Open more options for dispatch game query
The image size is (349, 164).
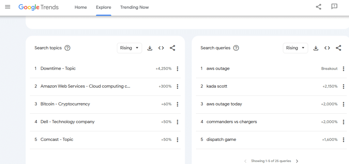[x=344, y=140]
